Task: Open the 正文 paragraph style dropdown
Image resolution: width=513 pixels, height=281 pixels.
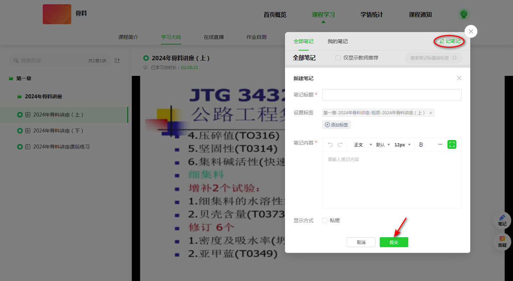Action: 363,145
